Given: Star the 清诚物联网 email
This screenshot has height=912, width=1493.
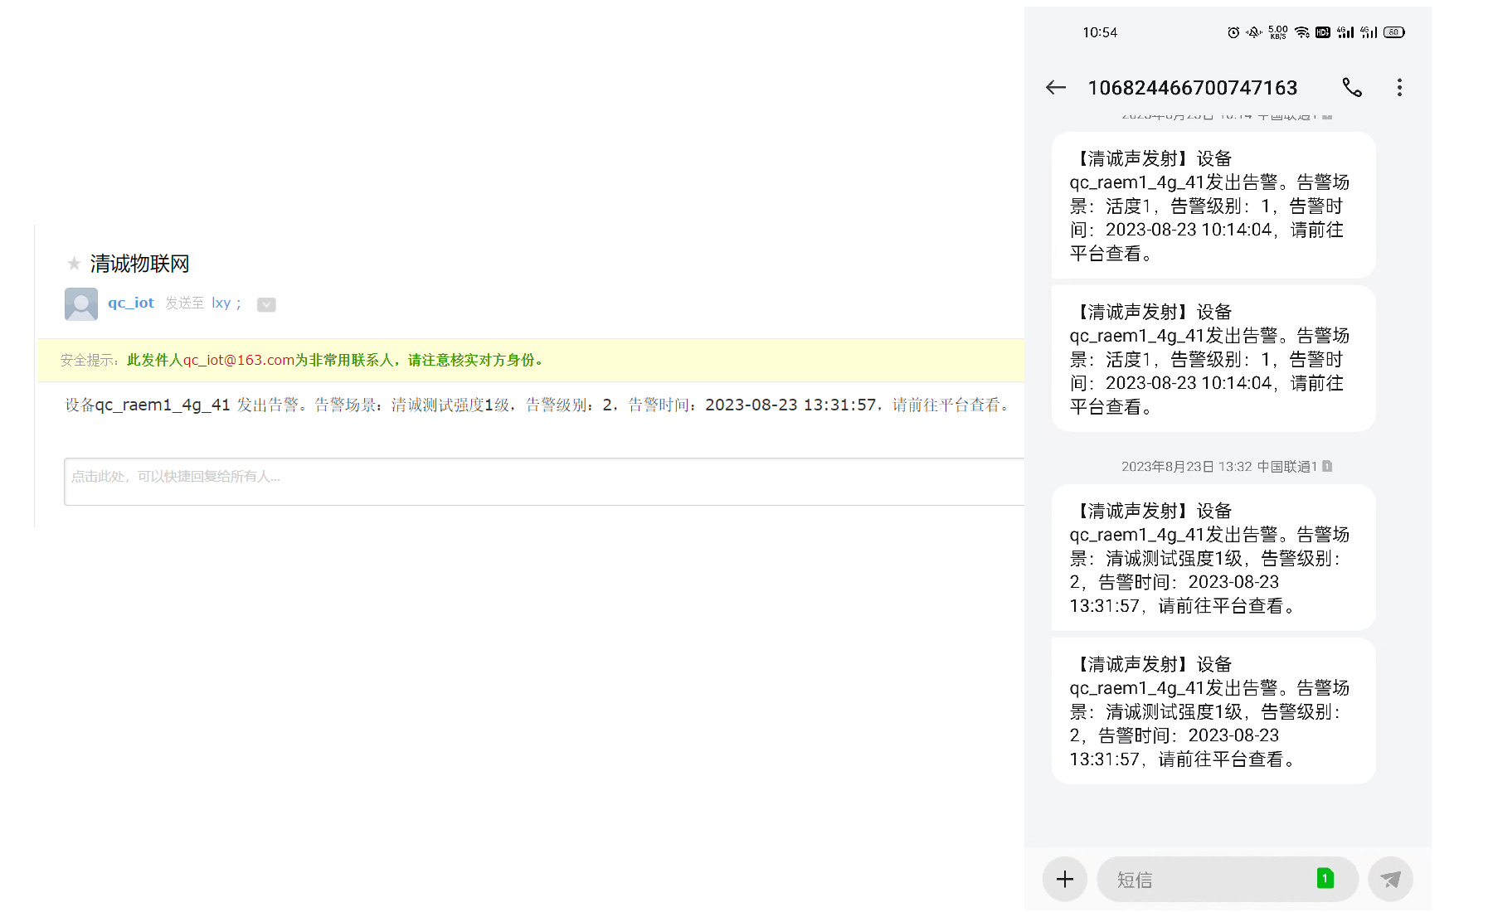Looking at the screenshot, I should coord(73,263).
